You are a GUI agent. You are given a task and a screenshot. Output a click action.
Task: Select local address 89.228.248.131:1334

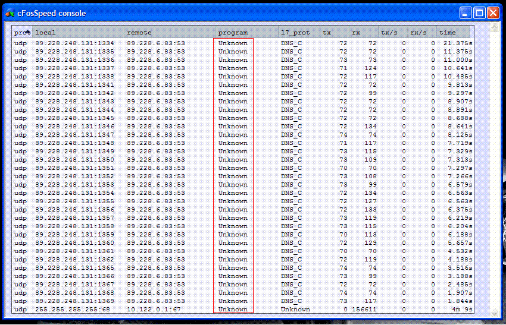click(x=74, y=43)
